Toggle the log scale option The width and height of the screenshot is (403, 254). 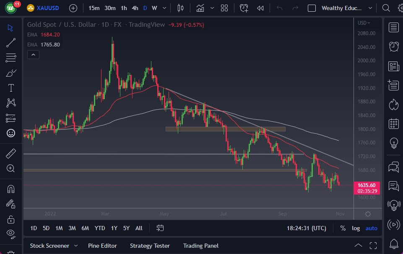pyautogui.click(x=356, y=228)
